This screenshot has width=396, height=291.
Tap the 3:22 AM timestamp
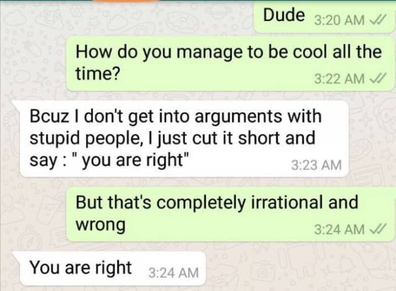pos(340,78)
